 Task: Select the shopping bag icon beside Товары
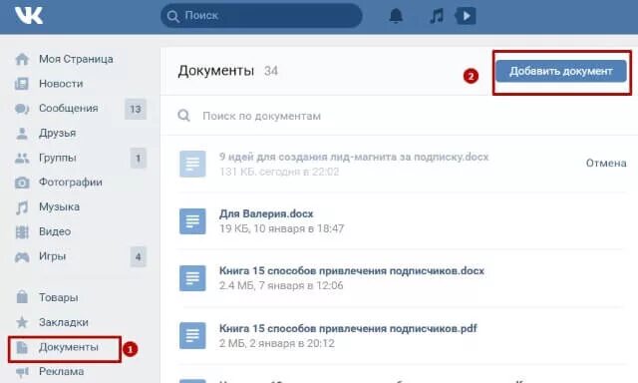[x=22, y=297]
